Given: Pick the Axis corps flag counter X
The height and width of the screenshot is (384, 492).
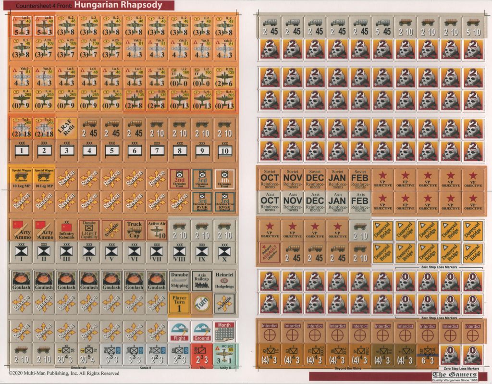Looking at the screenshot, I should pos(225,252).
